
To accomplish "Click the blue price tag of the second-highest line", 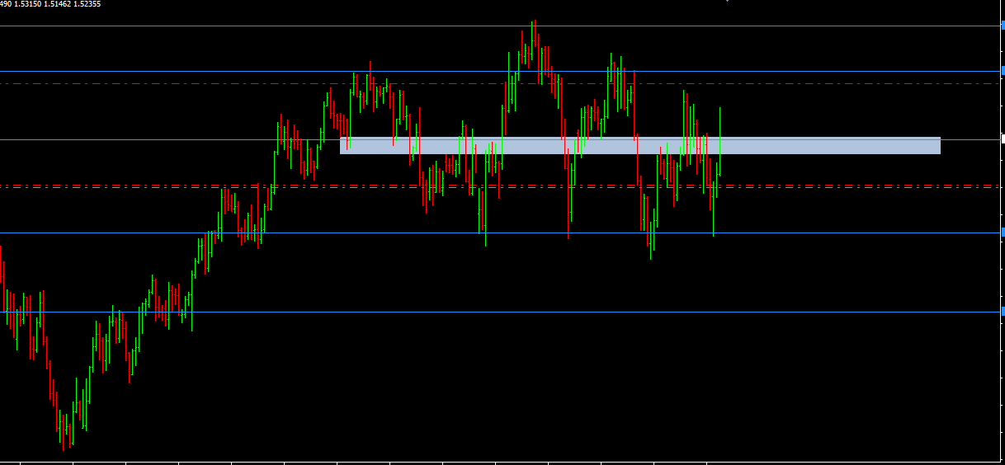I will tap(1003, 72).
